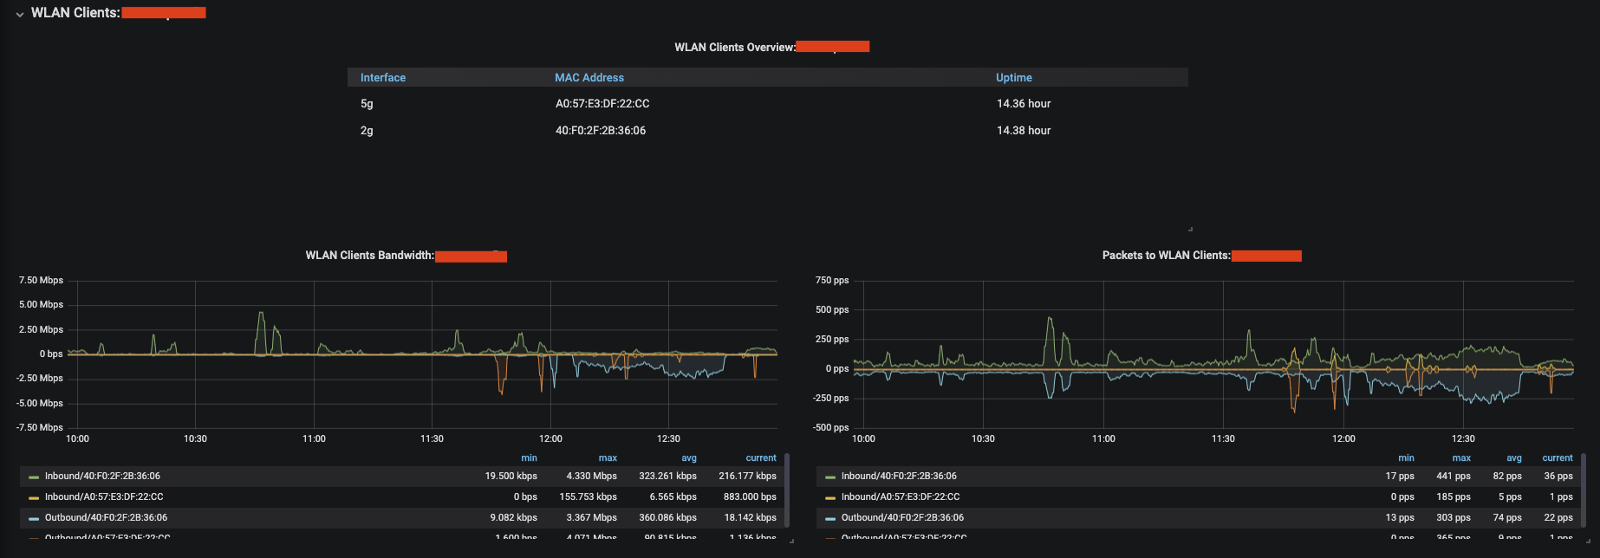
Task: Open the WLAN Clients Overview panel title menu
Action: pos(734,47)
